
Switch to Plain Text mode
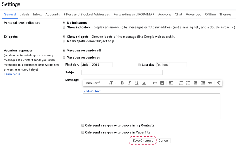click(92, 91)
